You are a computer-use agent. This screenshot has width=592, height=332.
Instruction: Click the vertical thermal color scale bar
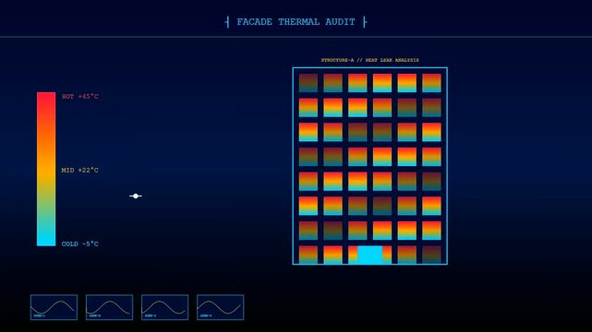pos(46,169)
